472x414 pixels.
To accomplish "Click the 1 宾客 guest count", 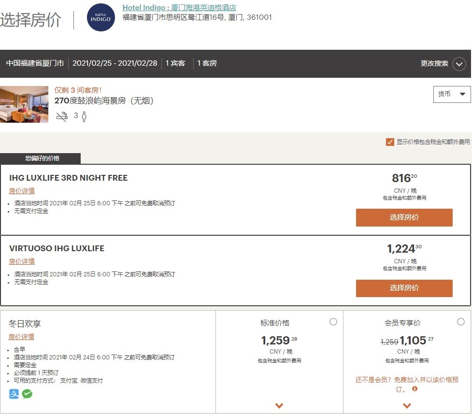I will (175, 63).
